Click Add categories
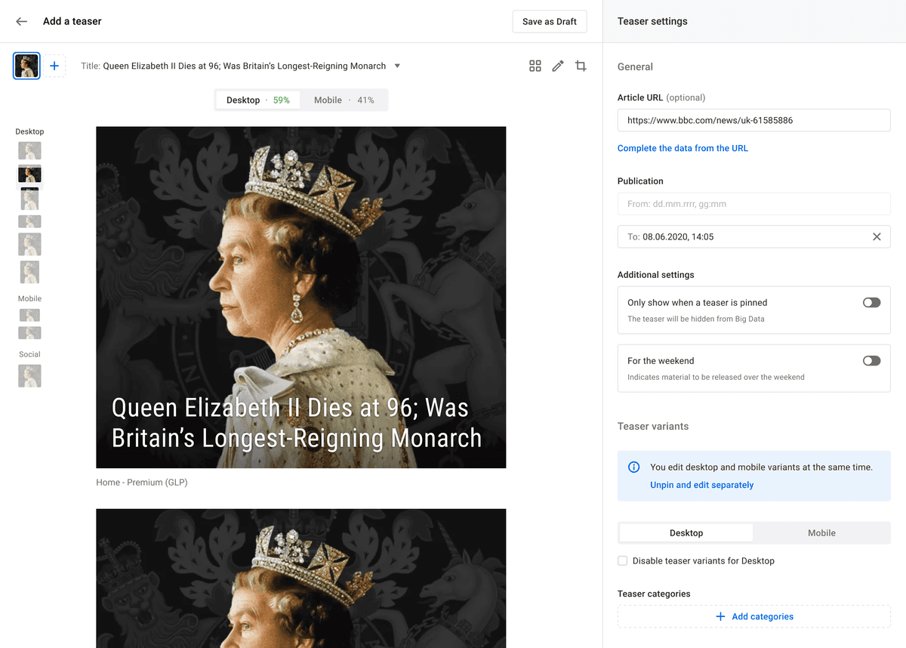Viewport: 906px width, 648px height. (754, 616)
